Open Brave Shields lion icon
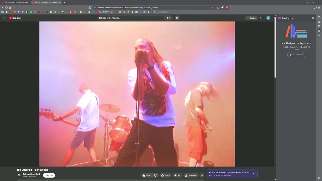This screenshot has width=322, height=181. coord(222,8)
